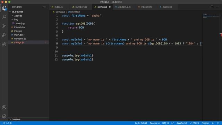Click the '1984' string on line 8
This screenshot has height=125, width=222.
[x=190, y=43]
